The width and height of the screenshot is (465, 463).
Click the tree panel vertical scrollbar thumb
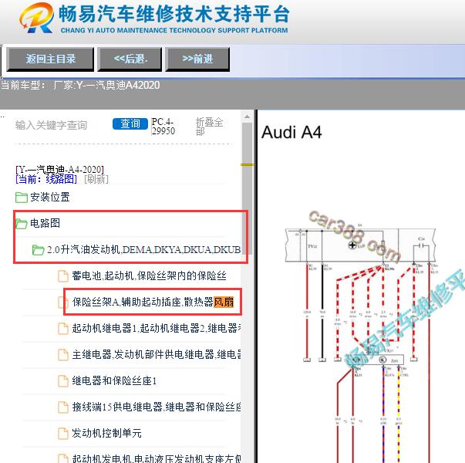pos(247,188)
